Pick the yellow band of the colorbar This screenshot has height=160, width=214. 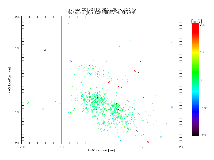196,52
